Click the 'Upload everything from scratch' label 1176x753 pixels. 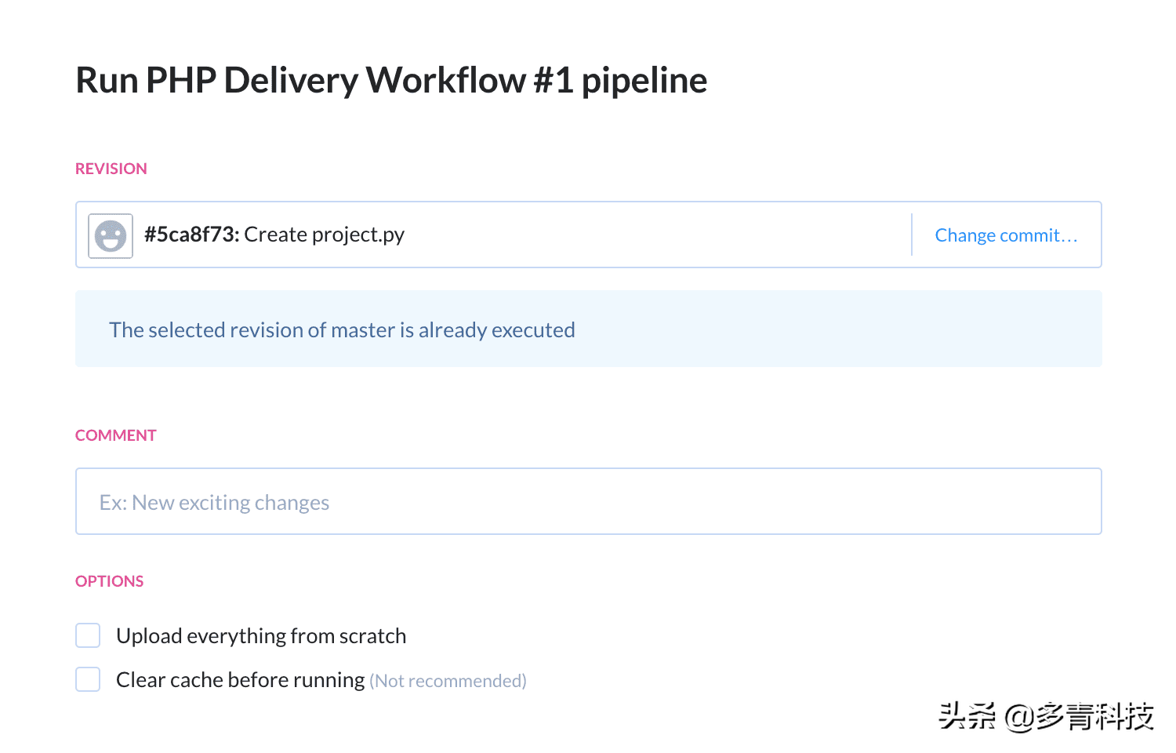pos(261,635)
